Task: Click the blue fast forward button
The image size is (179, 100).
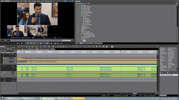Action: 44,43
